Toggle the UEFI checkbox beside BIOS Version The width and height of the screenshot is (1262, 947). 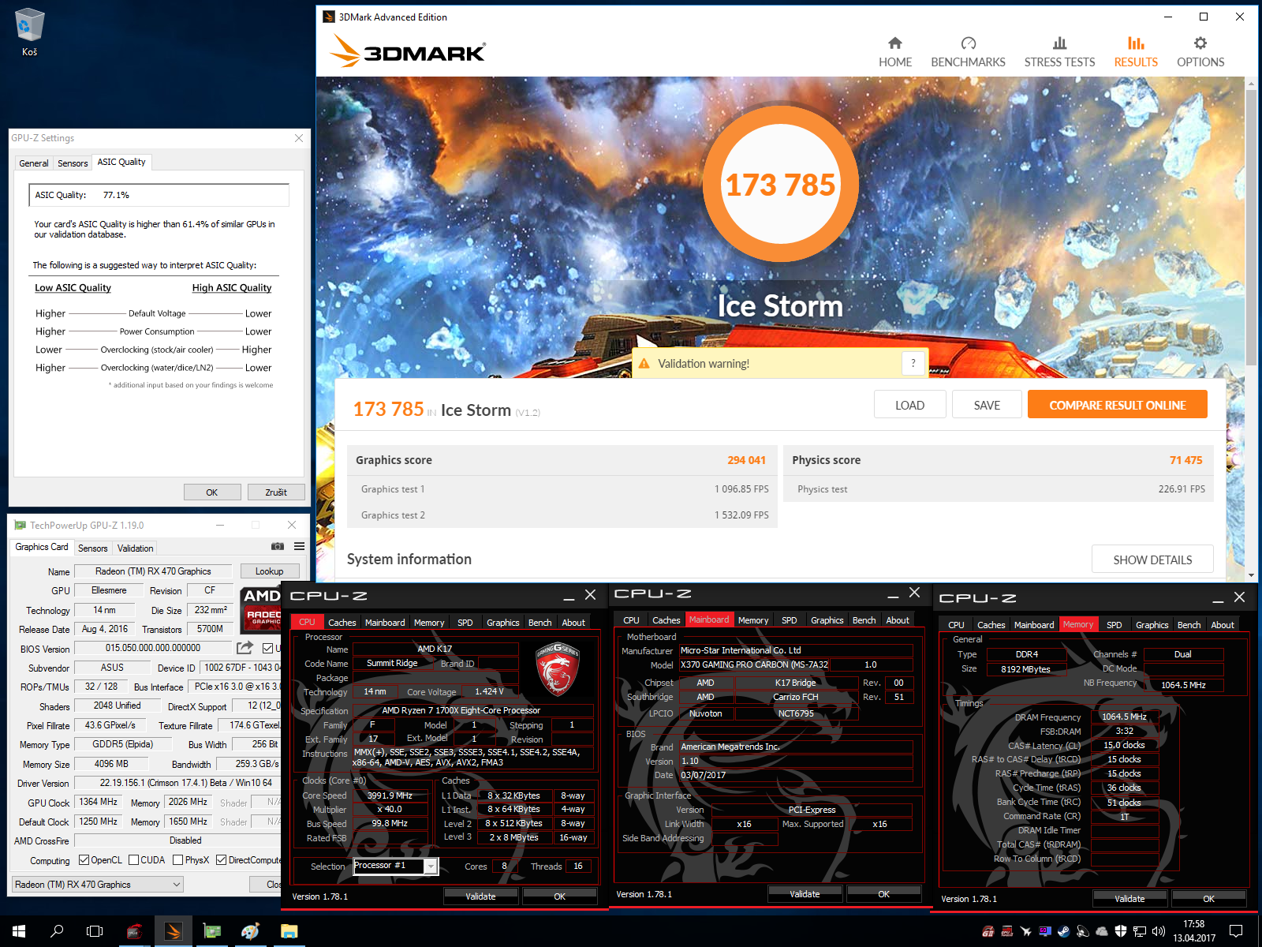[267, 648]
